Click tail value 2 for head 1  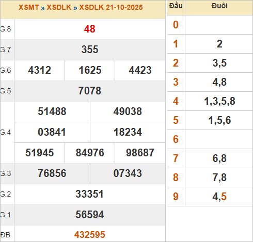click(x=219, y=44)
